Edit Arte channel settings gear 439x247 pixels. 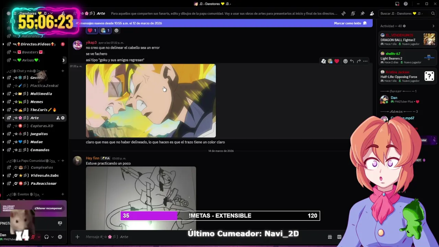[63, 118]
